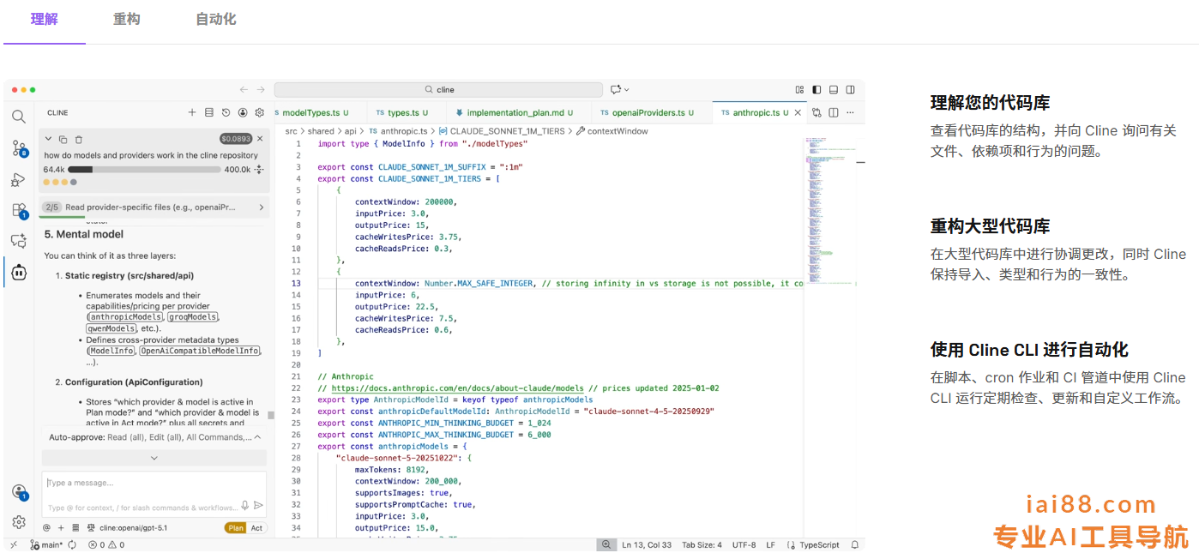Open MCP servers icon in Cline header
This screenshot has height=559, width=1199.
click(x=209, y=112)
